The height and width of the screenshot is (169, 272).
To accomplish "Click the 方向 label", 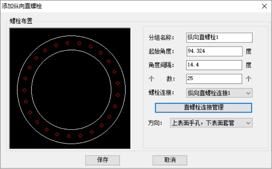I will tap(155, 123).
